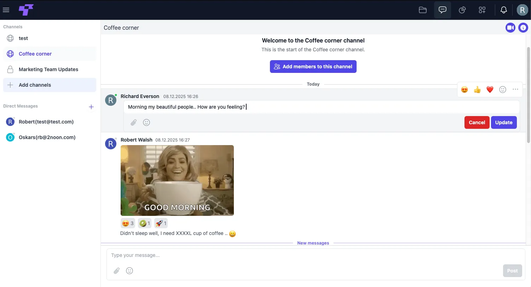The height and width of the screenshot is (287, 531).
Task: React with red heart emoji
Action: point(490,90)
